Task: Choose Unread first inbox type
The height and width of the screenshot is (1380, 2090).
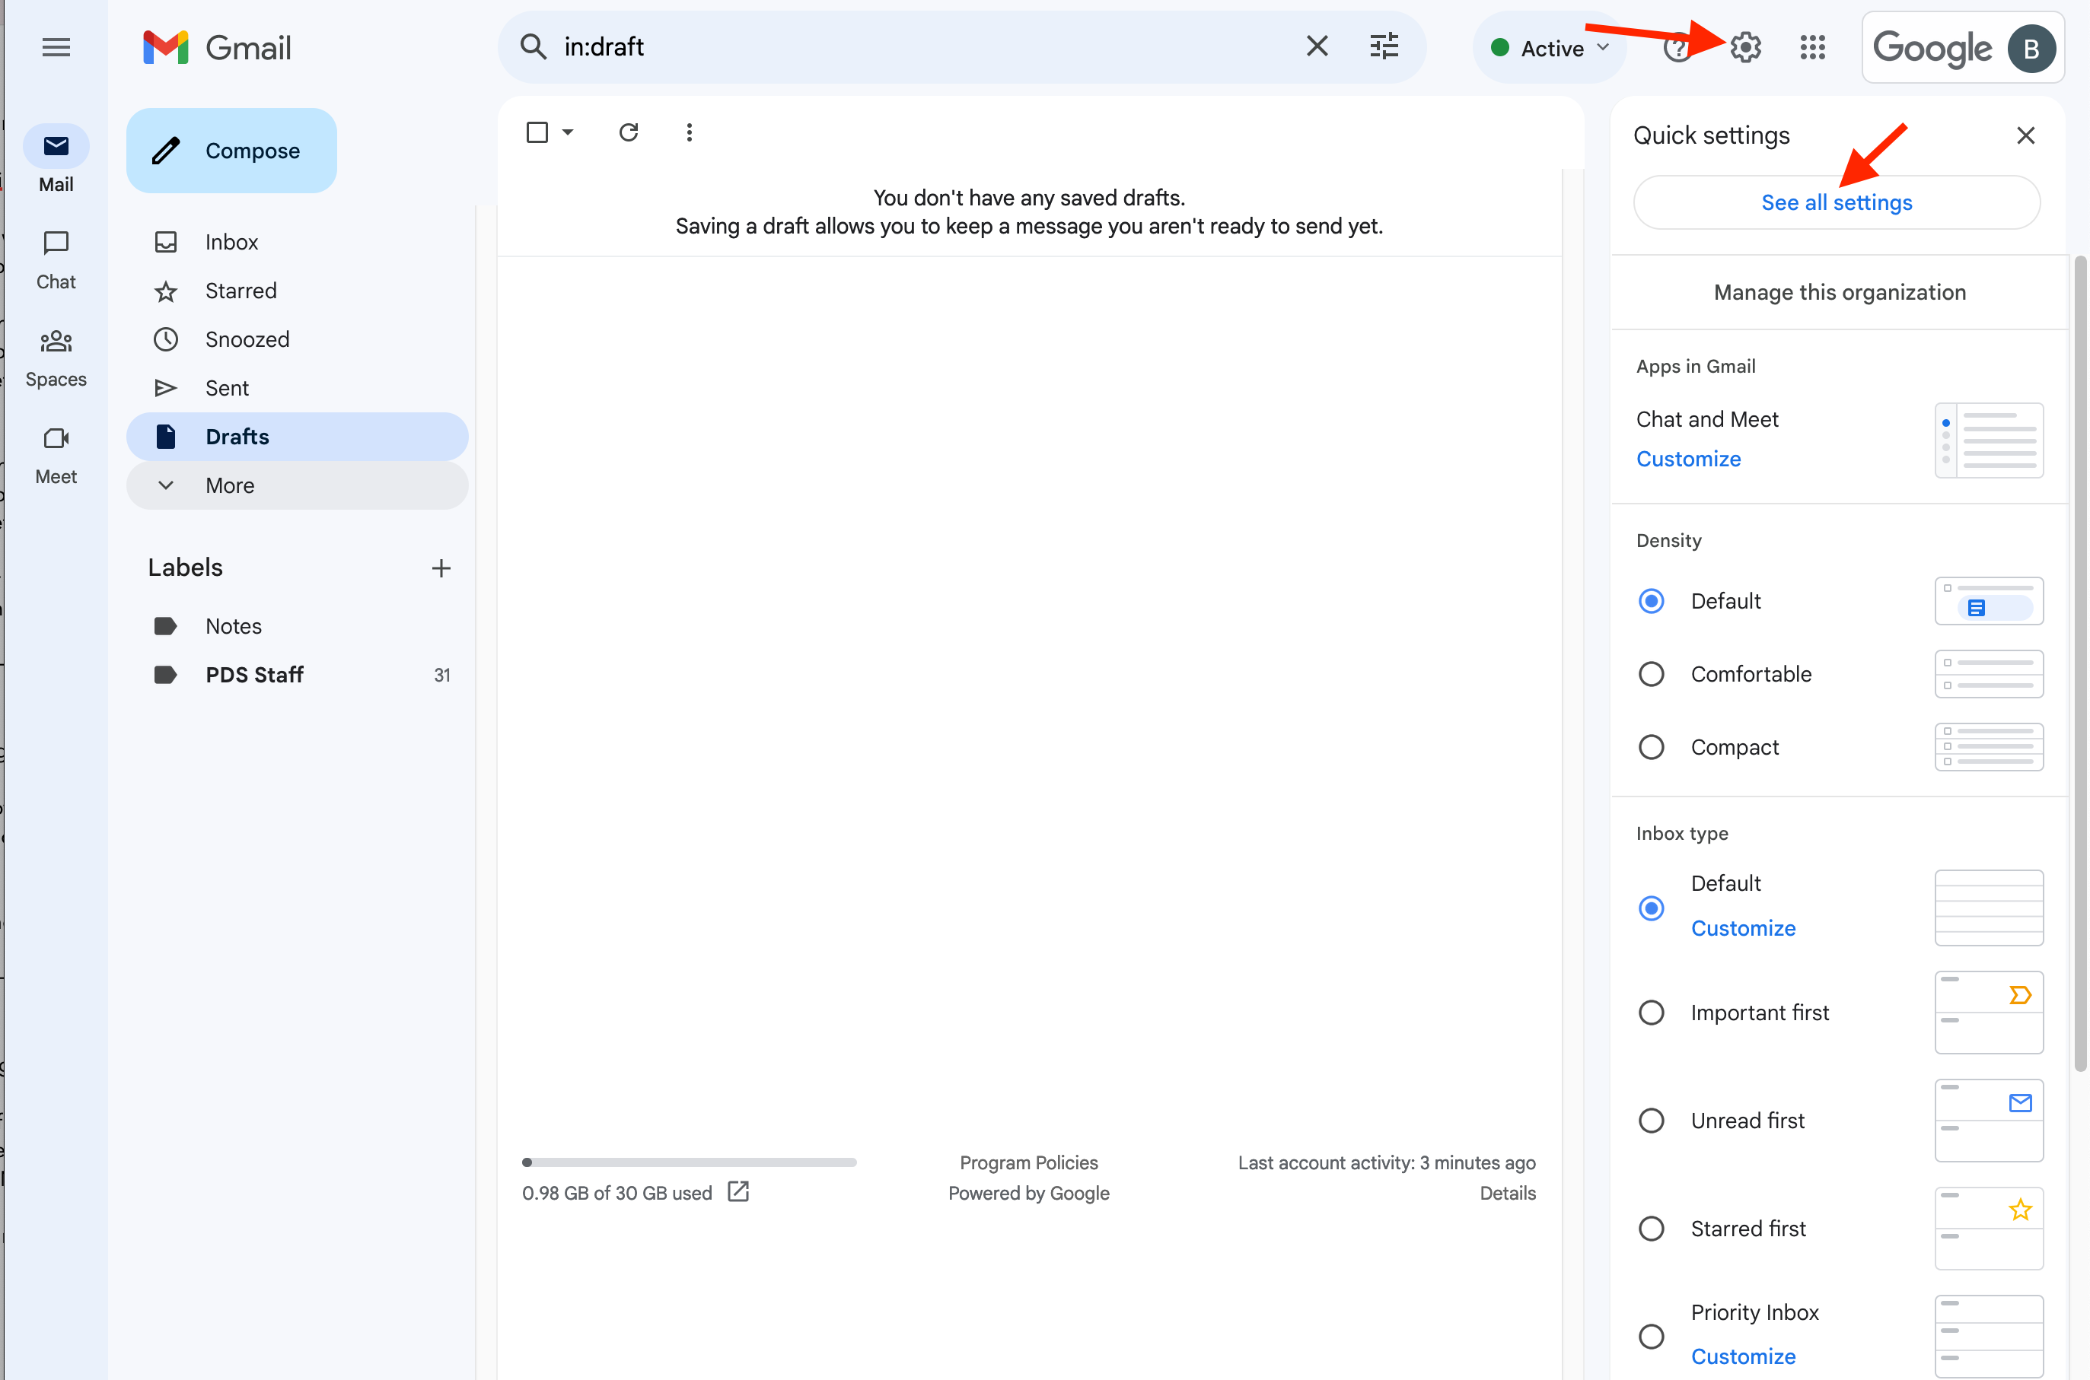Action: coord(1651,1121)
